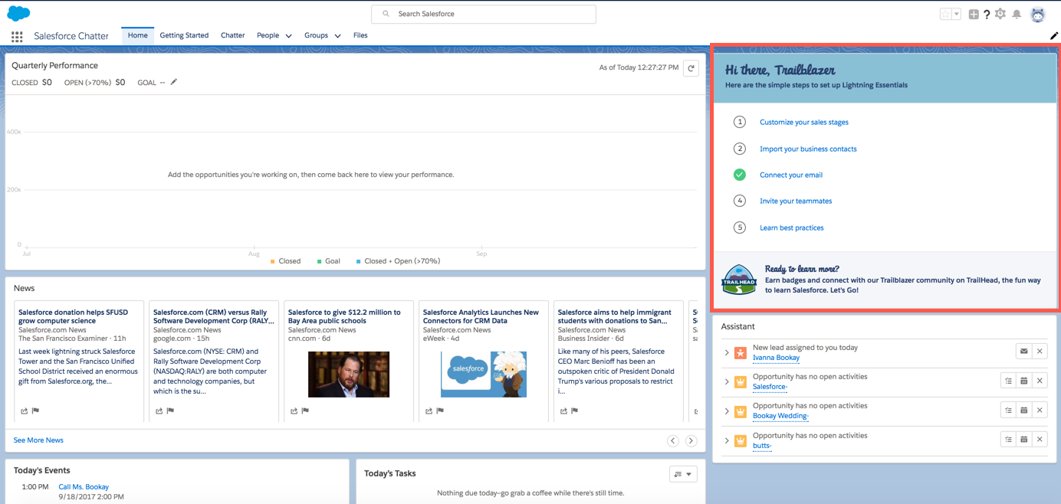Open the App Launcher grid icon
Screen dimensions: 1061x504
click(17, 36)
